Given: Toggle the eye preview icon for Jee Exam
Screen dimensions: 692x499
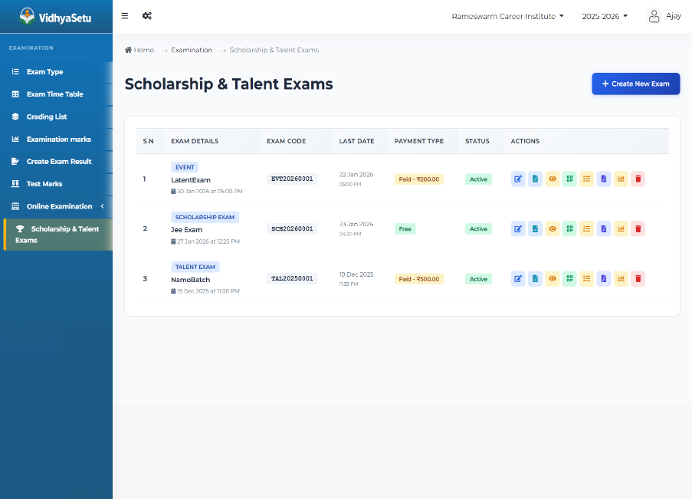Looking at the screenshot, I should click(x=552, y=228).
